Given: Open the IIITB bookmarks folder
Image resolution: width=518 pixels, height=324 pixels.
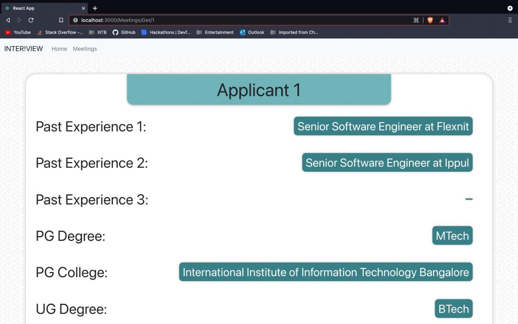Looking at the screenshot, I should coord(98,32).
